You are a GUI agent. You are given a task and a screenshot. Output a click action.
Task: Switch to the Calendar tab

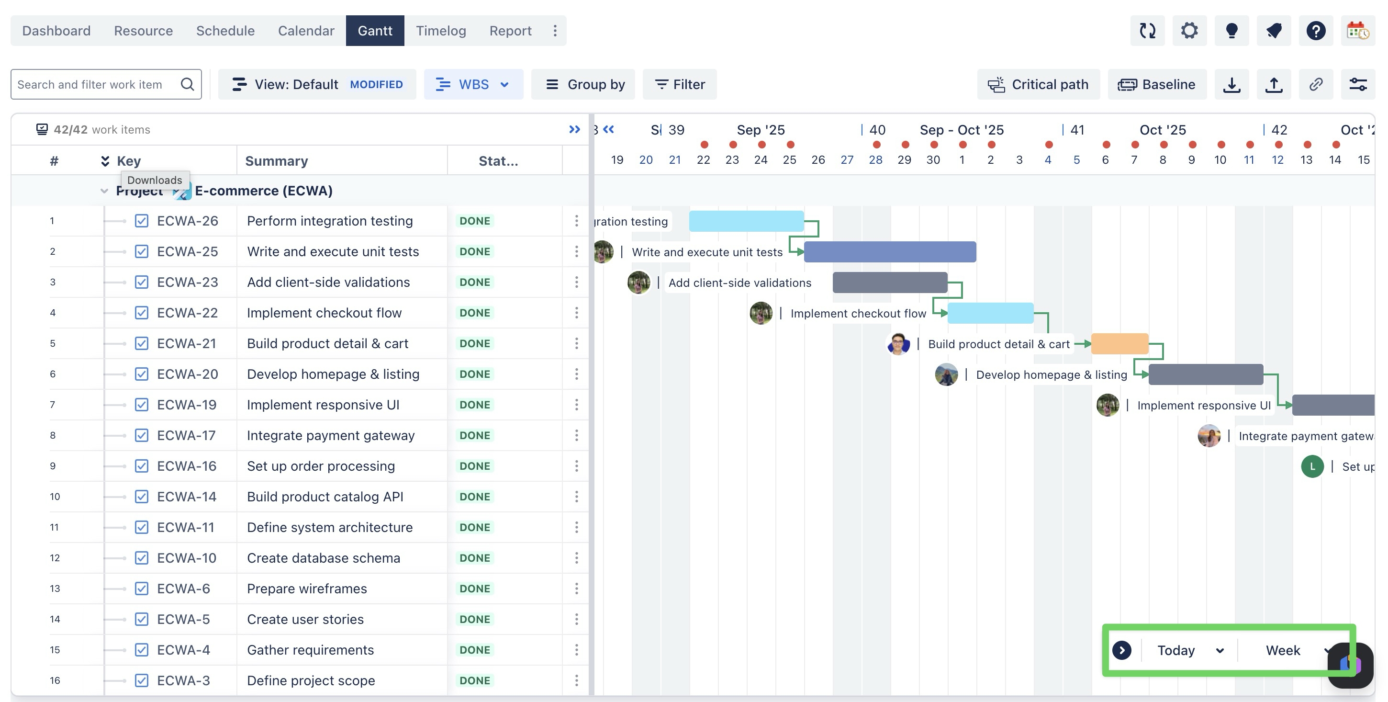(306, 31)
